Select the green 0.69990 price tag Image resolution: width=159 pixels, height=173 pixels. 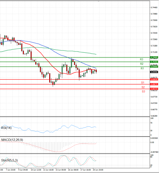point(154,67)
